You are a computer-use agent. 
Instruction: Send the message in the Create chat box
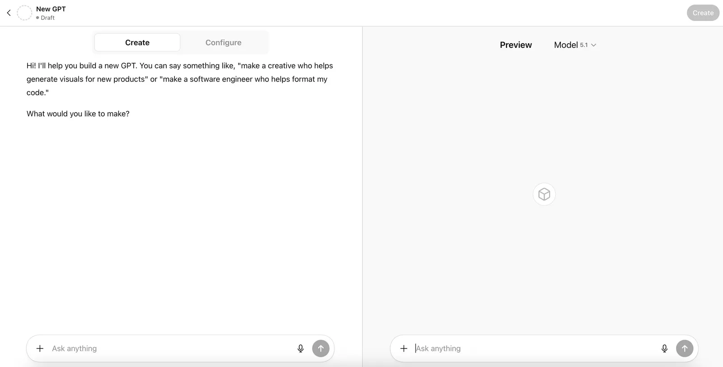coord(321,348)
